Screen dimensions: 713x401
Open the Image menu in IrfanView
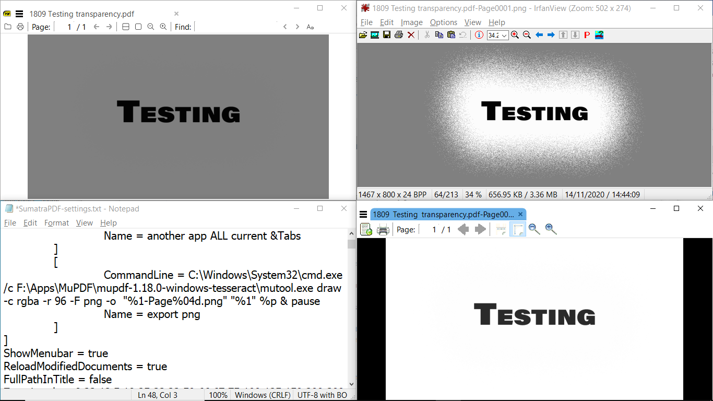412,22
